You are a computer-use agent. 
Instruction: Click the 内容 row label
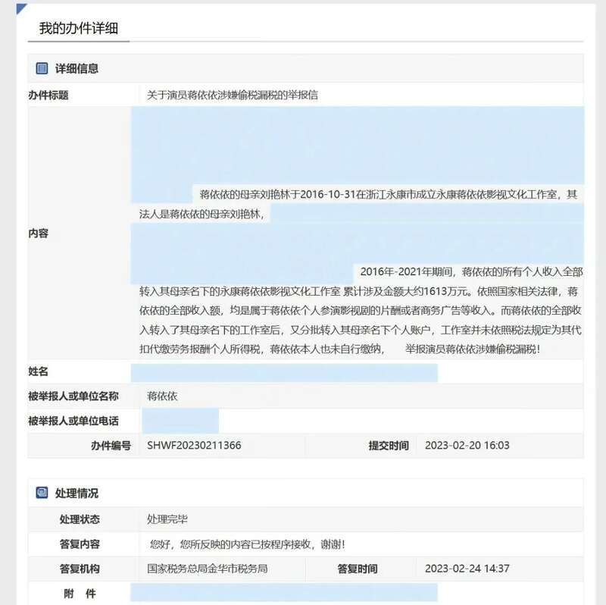click(x=38, y=234)
